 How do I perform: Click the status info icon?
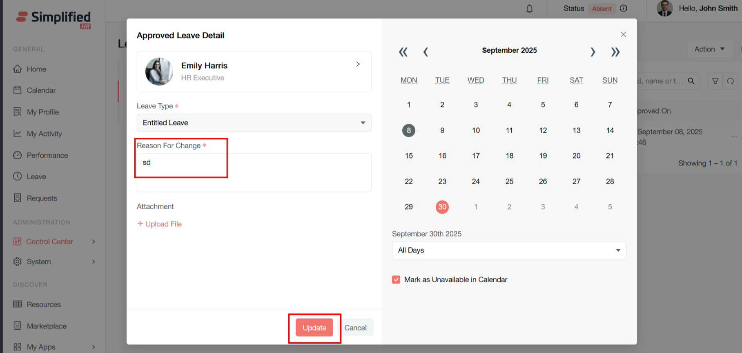(x=623, y=9)
